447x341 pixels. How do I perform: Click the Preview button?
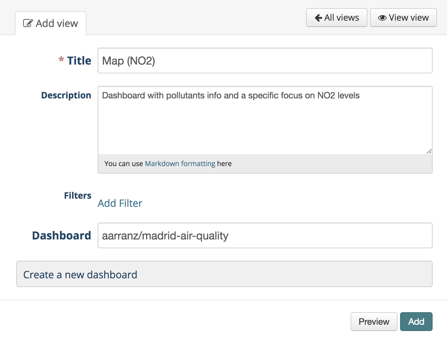(374, 322)
